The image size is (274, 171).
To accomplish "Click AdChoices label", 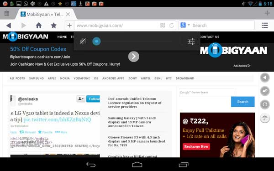I will [x=242, y=66].
